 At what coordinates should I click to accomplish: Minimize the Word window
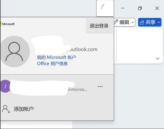tap(123, 8)
